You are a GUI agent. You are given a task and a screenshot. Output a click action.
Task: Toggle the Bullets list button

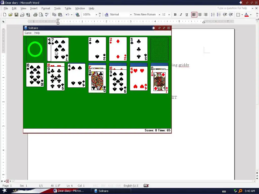click(x=219, y=15)
